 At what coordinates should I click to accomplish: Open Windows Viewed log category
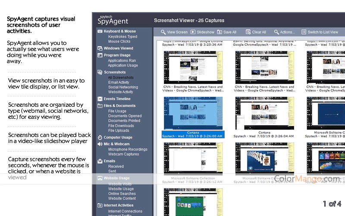[118, 48]
